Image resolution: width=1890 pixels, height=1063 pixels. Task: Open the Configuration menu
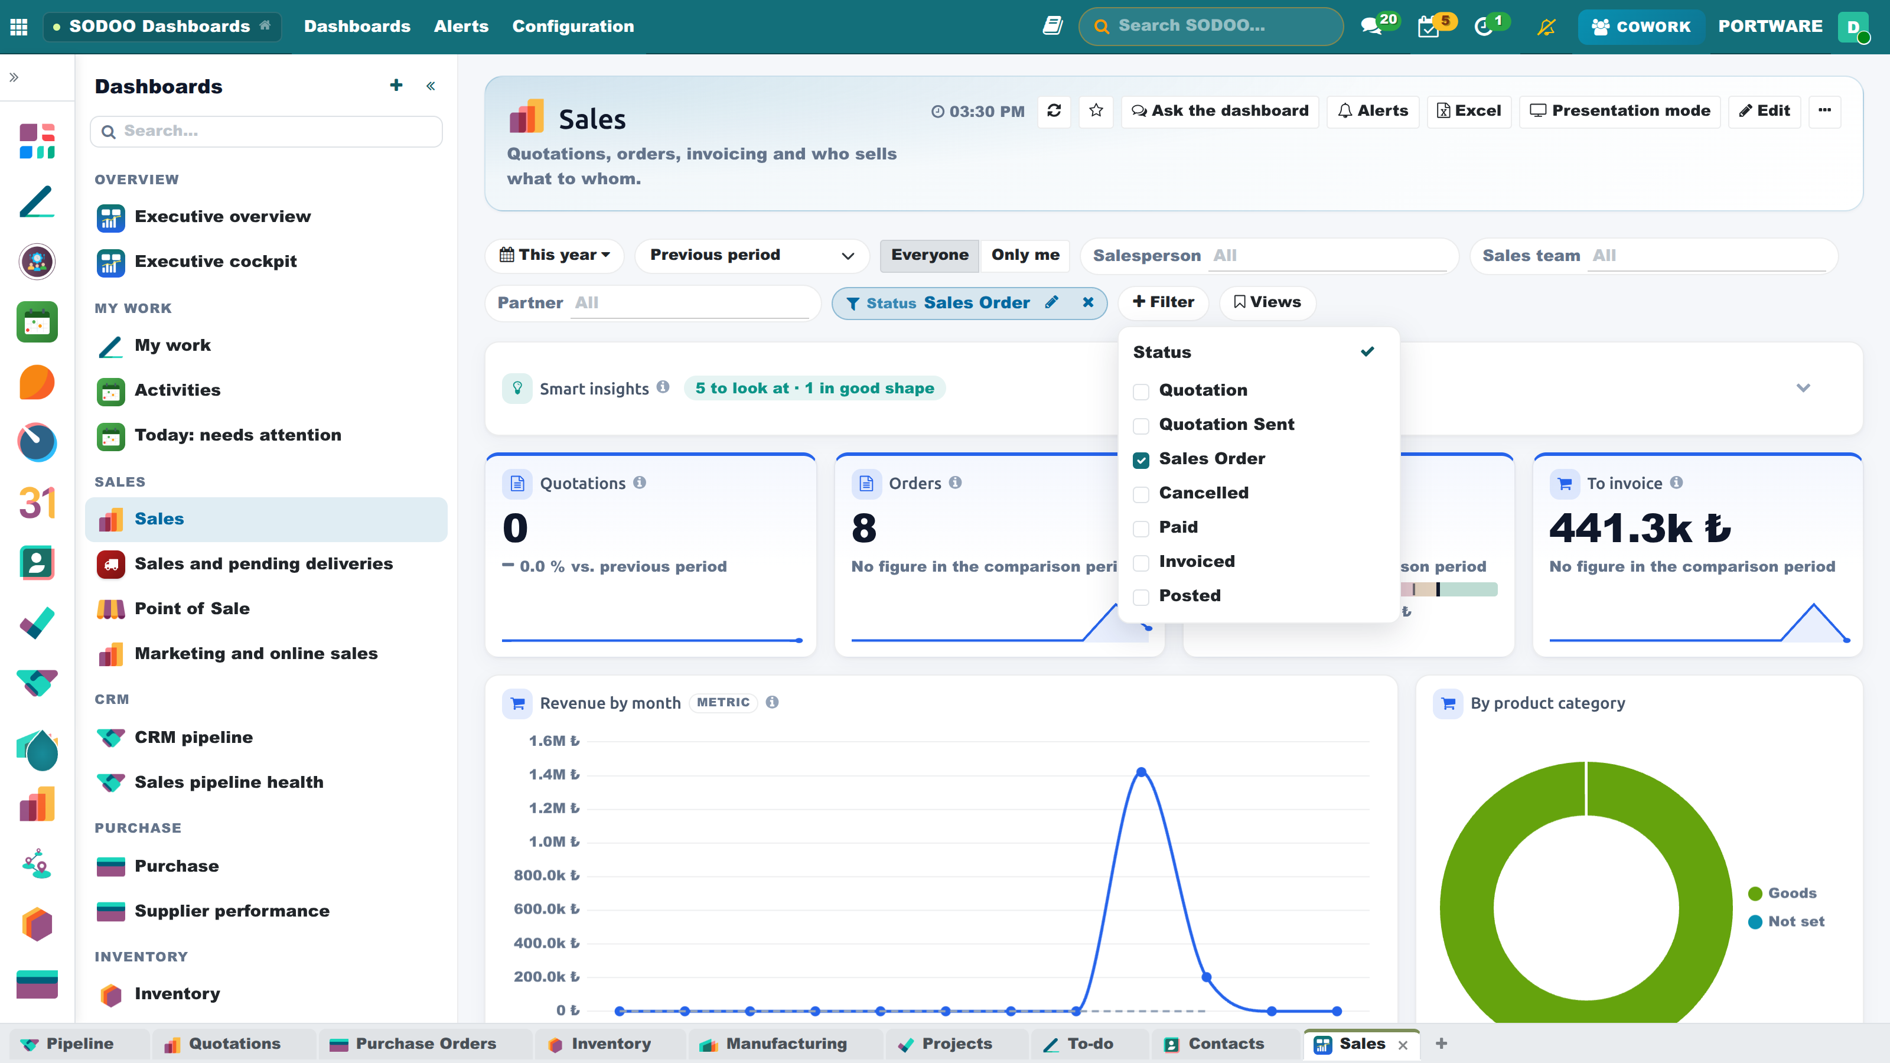pyautogui.click(x=573, y=27)
